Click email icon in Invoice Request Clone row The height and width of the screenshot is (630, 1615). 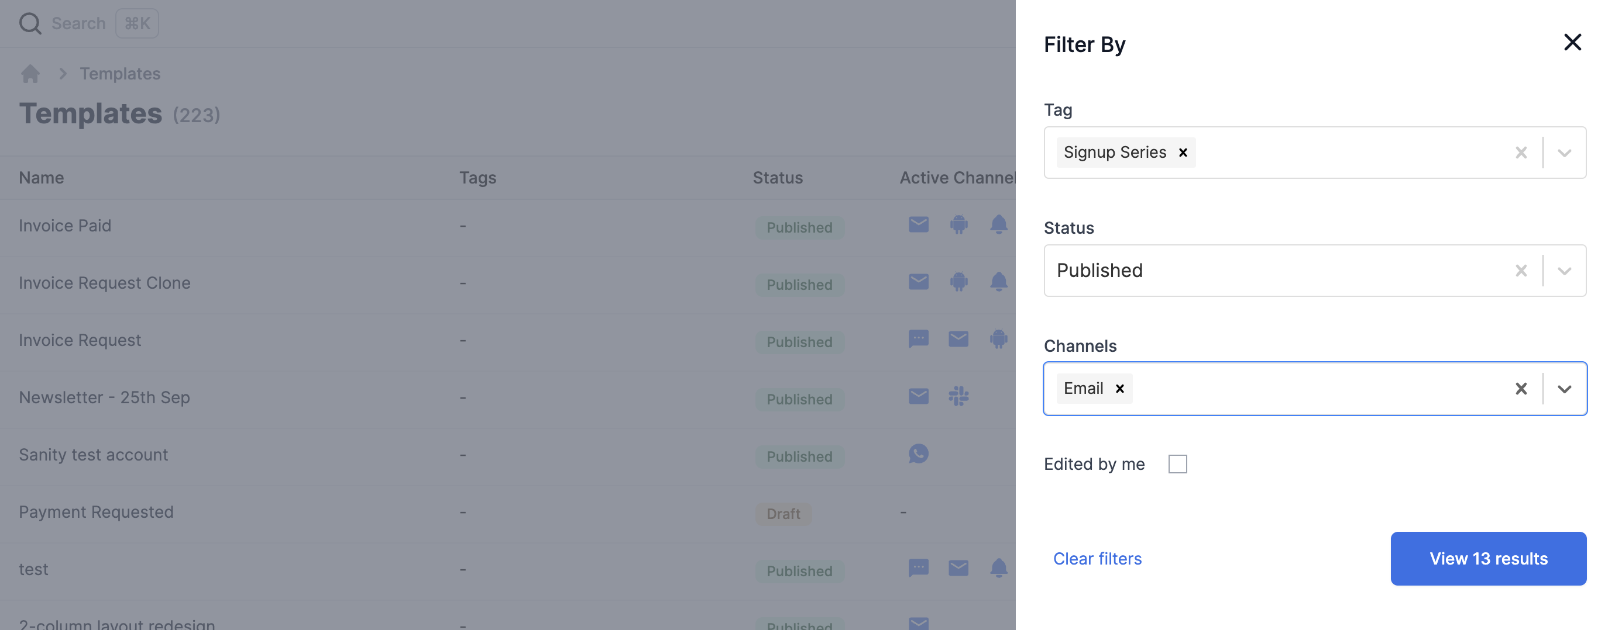(x=918, y=282)
